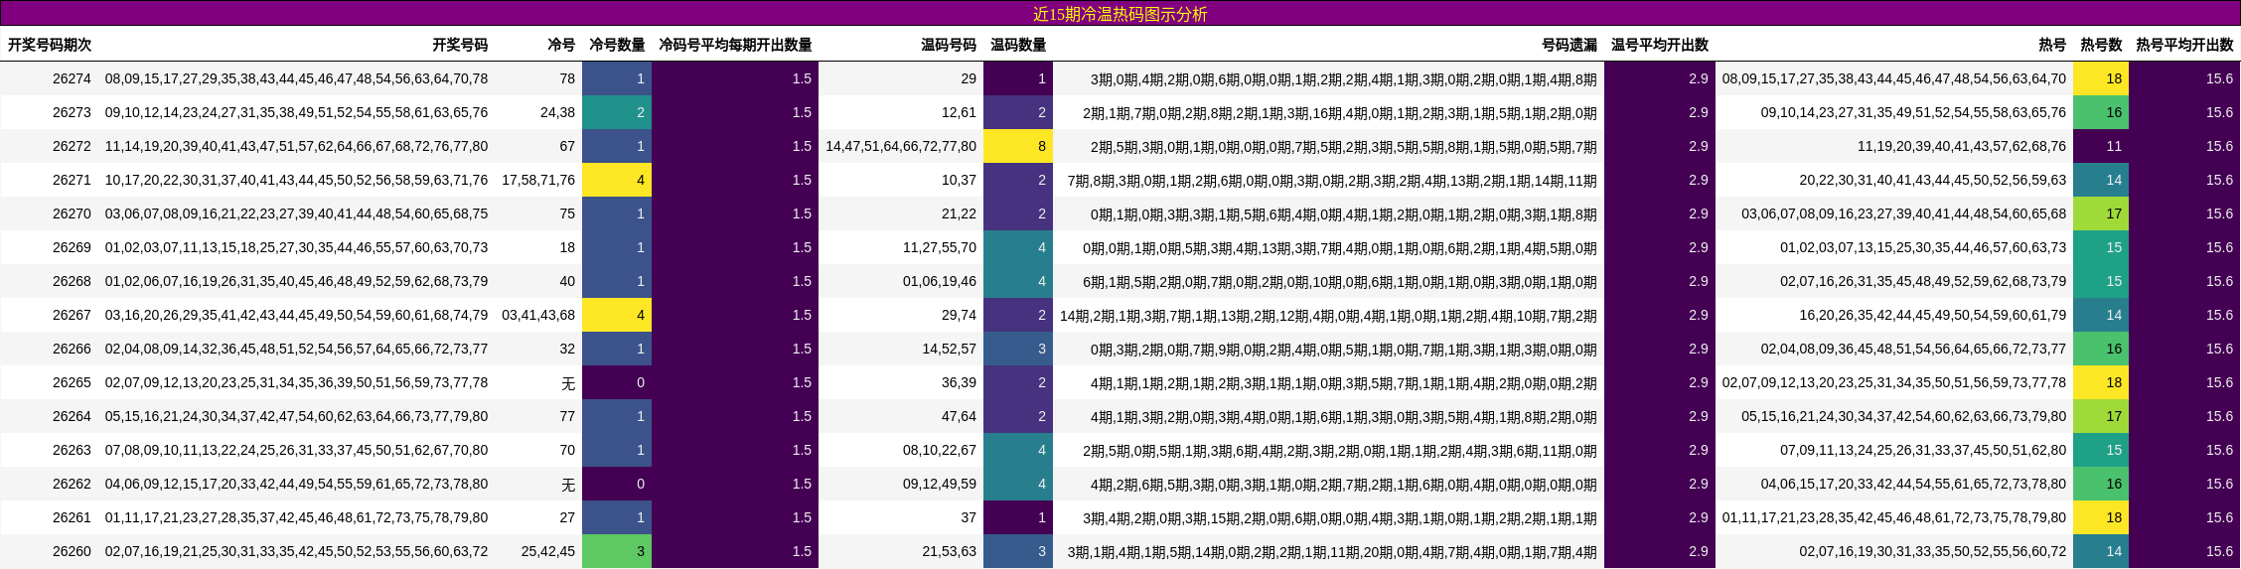Click the 号码遗漏 cell in row 26267

[x=1328, y=315]
